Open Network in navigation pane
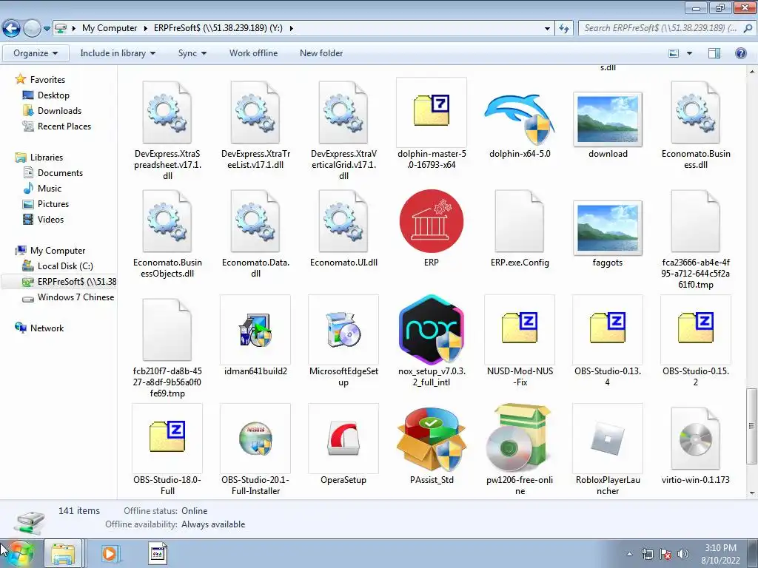 coord(40,328)
